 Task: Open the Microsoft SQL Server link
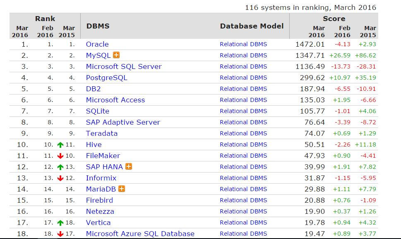124,66
